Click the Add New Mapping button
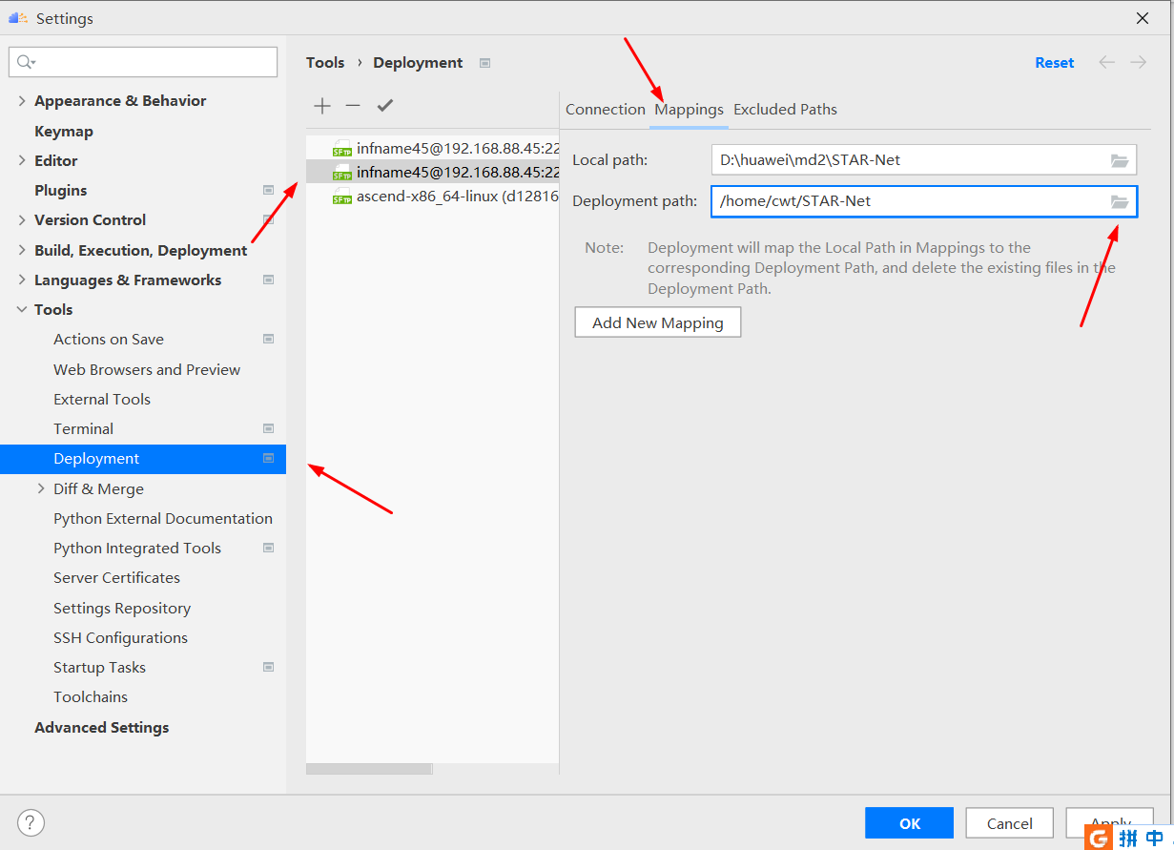This screenshot has height=850, width=1174. 657,322
